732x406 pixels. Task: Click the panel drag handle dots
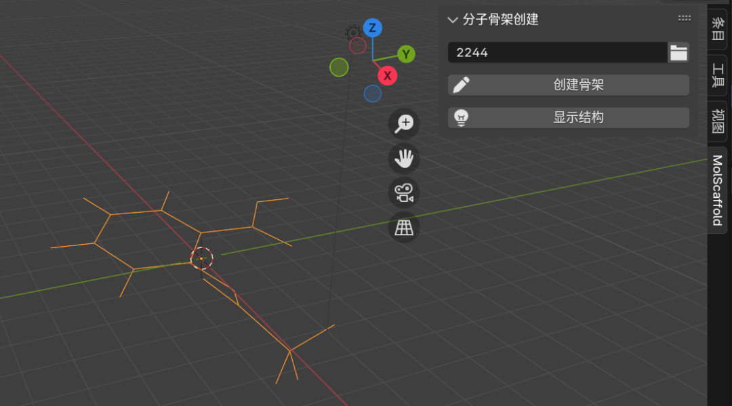click(x=685, y=18)
